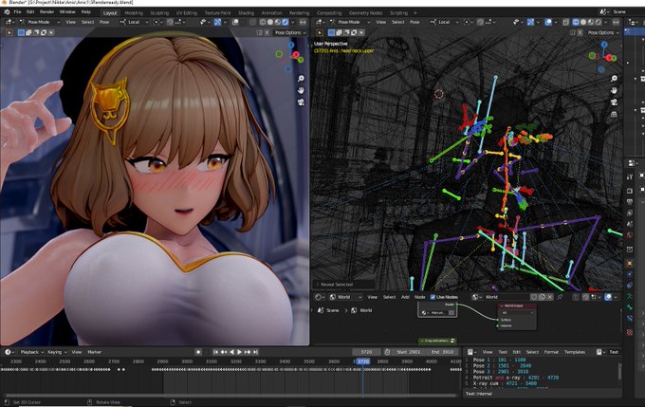Open the Help menu

pyautogui.click(x=85, y=12)
